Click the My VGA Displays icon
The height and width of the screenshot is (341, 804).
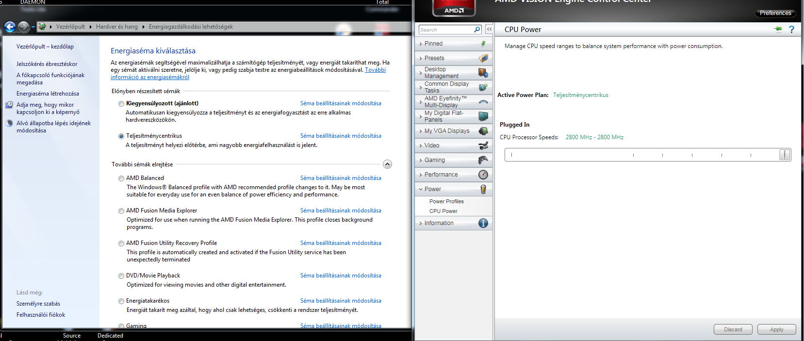(483, 131)
